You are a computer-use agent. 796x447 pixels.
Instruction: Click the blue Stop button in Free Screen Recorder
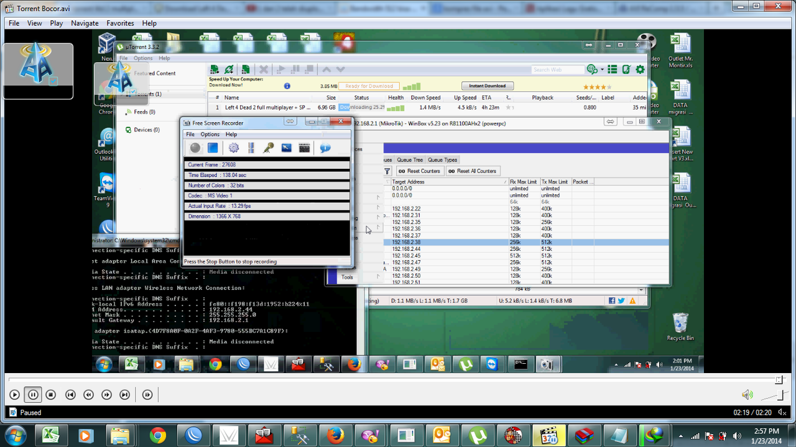pyautogui.click(x=213, y=148)
